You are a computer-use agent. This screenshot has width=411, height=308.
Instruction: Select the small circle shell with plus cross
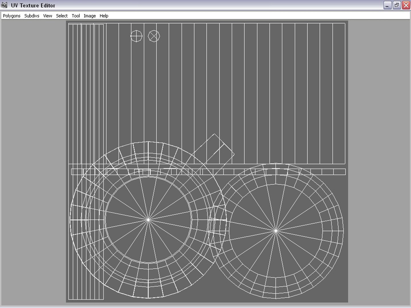coord(136,36)
